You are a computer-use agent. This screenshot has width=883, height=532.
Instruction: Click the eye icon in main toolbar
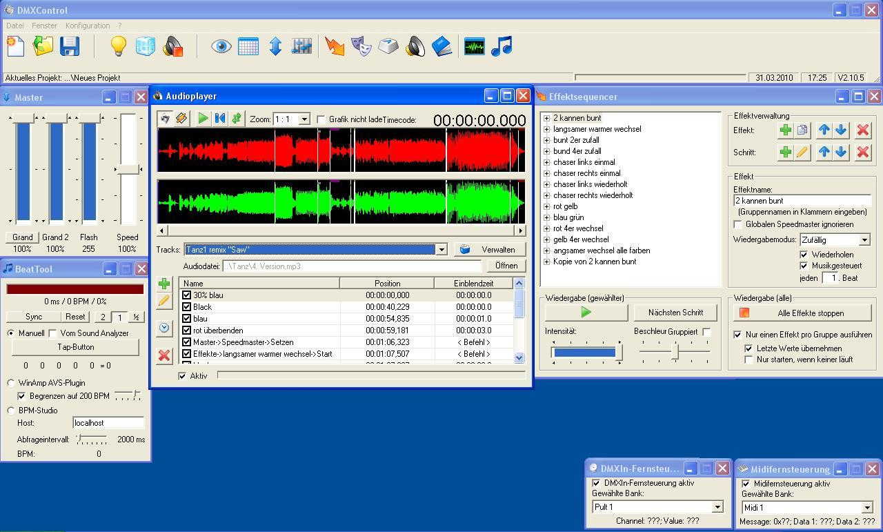click(221, 46)
